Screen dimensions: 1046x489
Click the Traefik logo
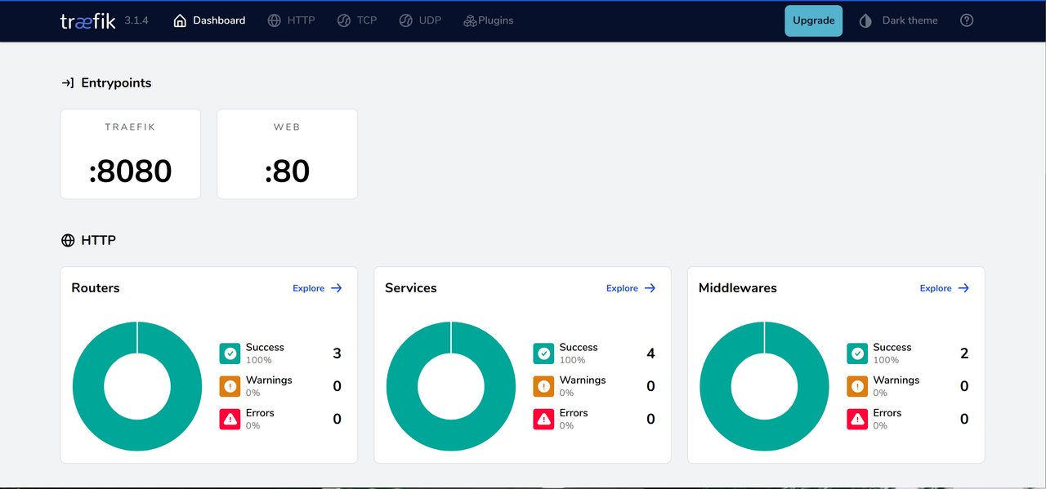point(88,21)
